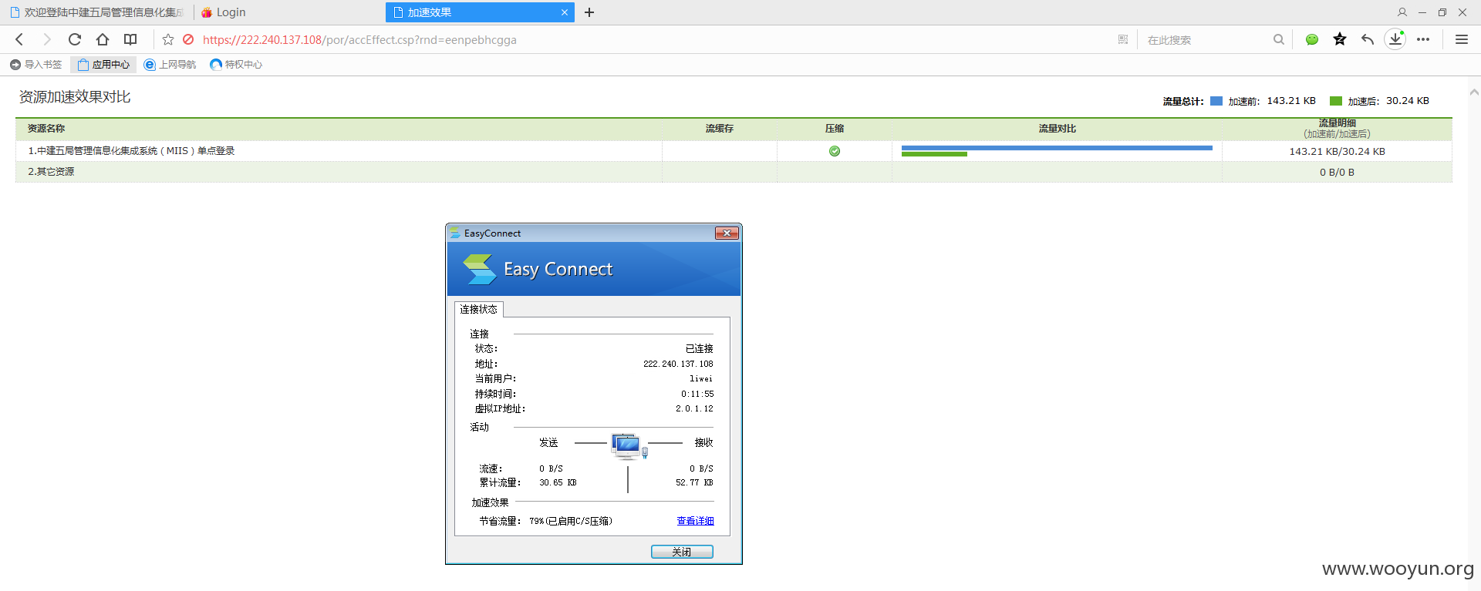Open the WeChat green chat icon

pos(1312,39)
